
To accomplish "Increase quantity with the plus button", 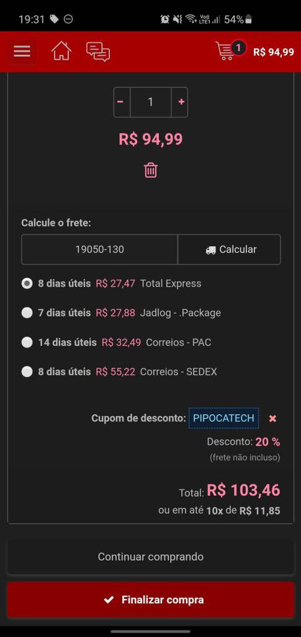I will coord(180,102).
